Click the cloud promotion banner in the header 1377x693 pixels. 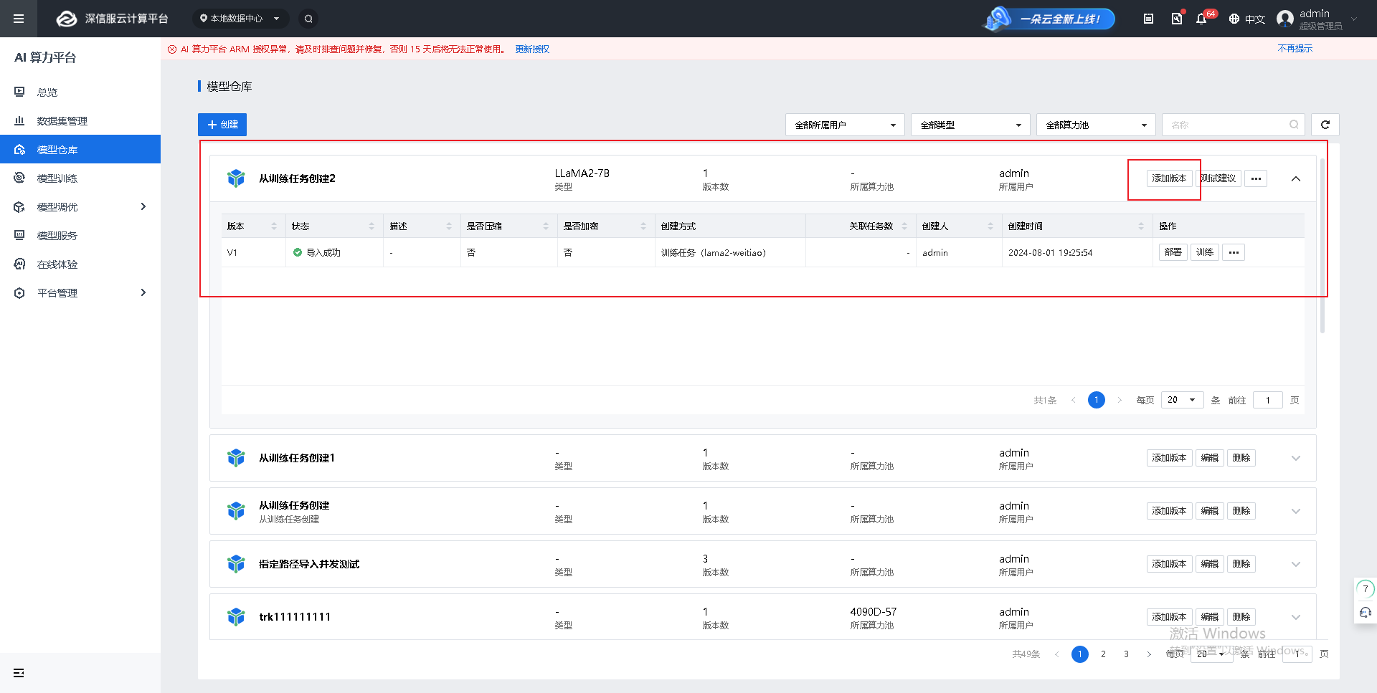1049,19
